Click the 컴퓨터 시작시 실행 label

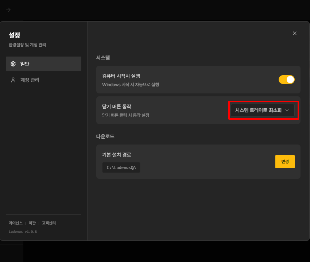[121, 76]
